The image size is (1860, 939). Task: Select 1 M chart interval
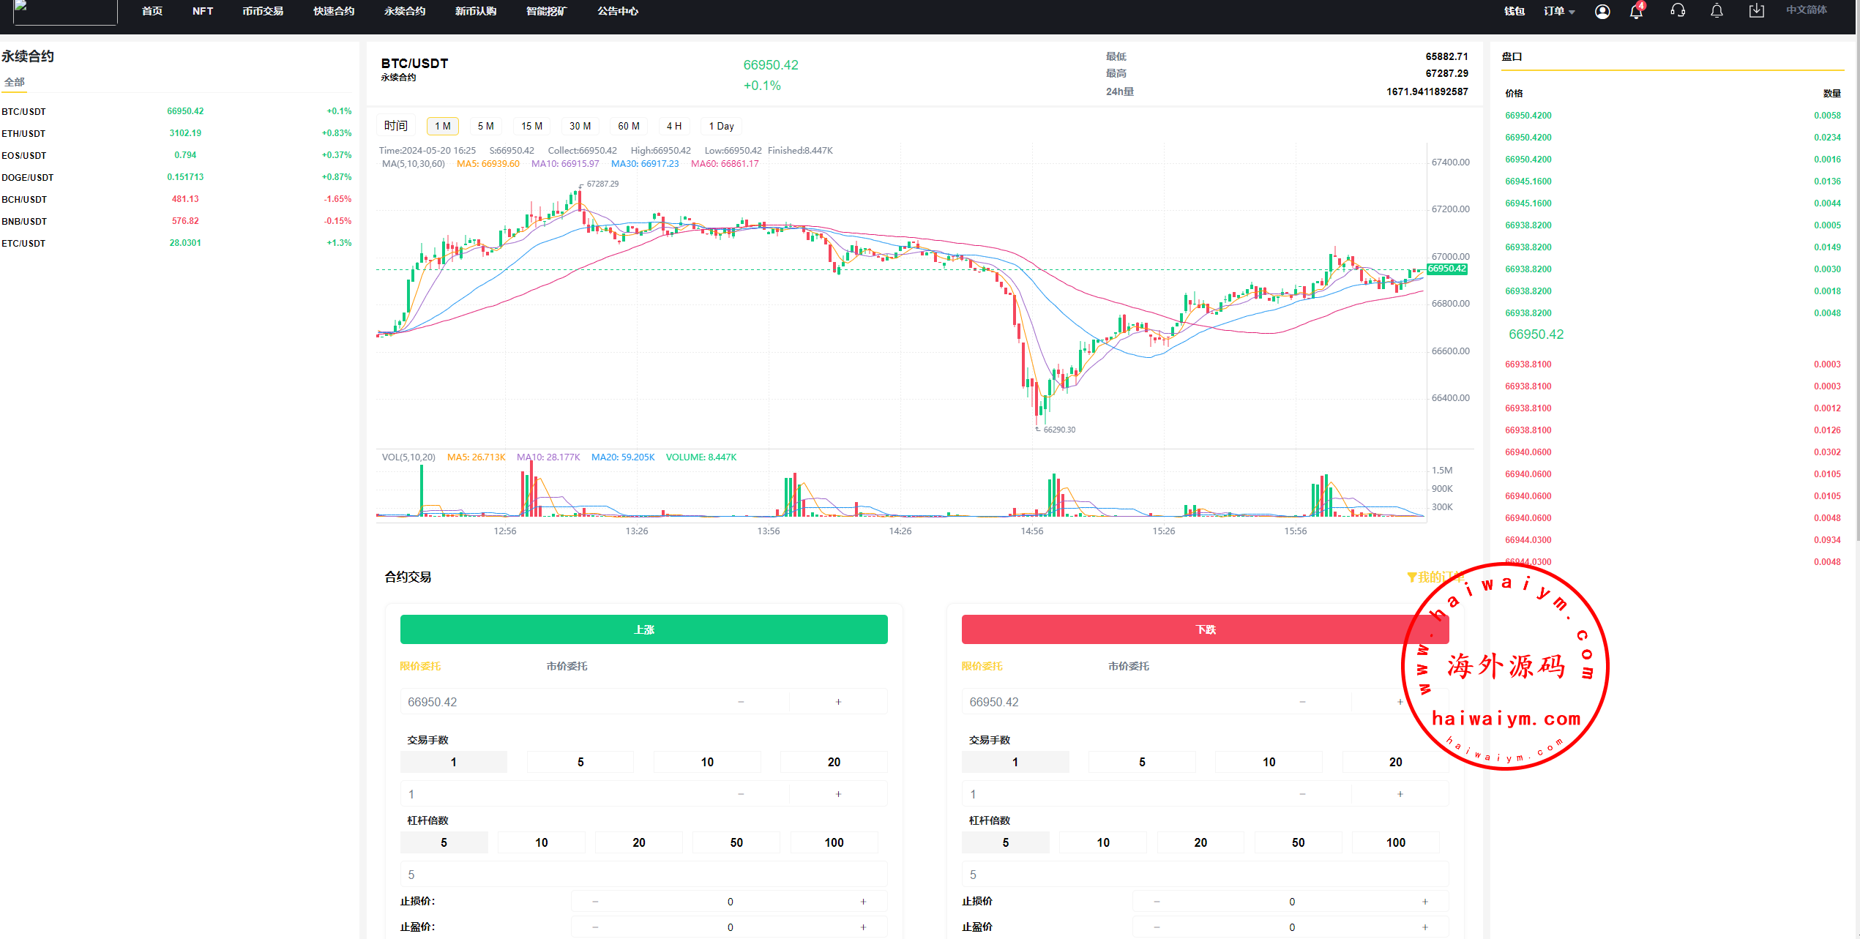coord(442,126)
